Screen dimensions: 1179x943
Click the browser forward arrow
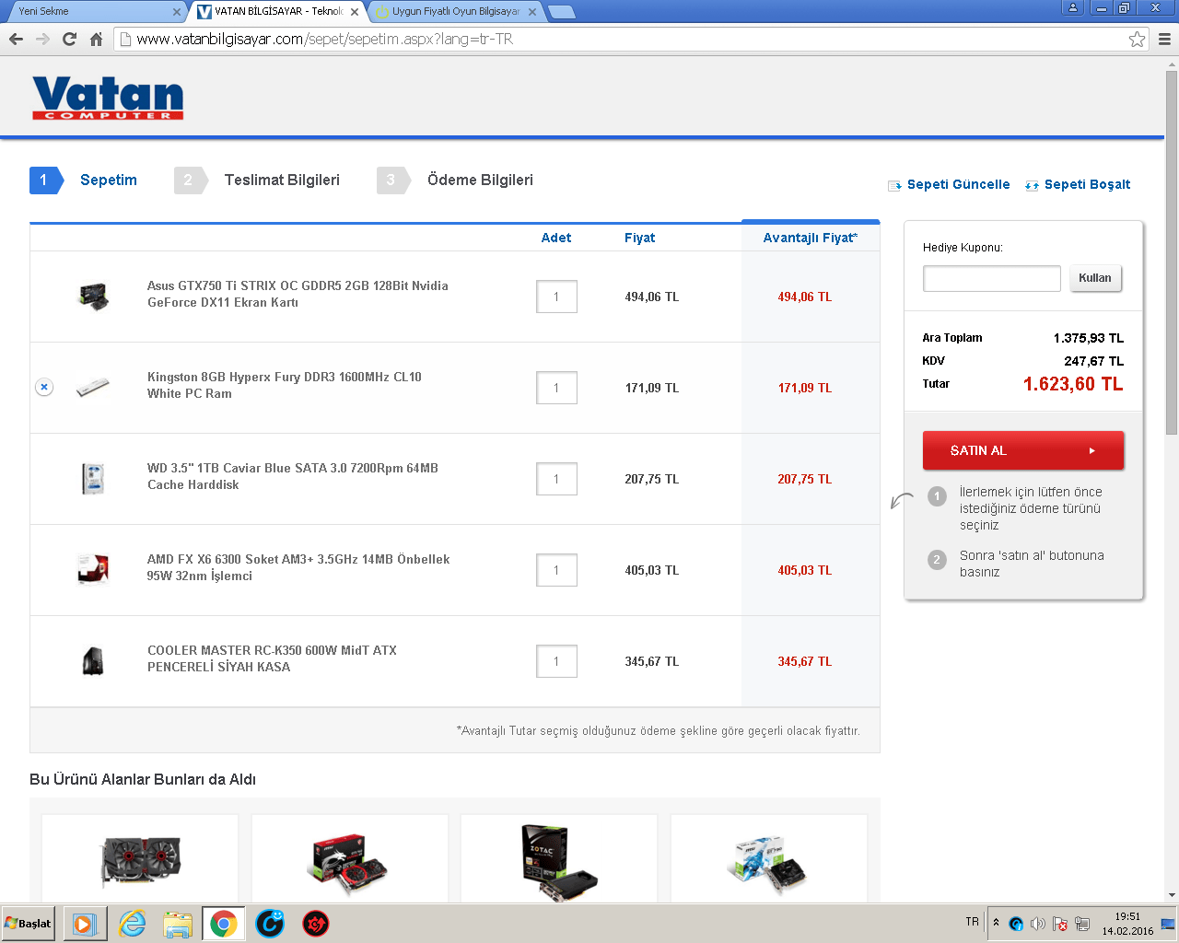click(42, 40)
